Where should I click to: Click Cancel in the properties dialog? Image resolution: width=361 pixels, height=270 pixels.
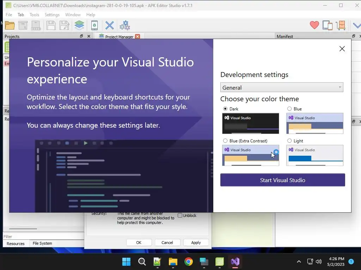tap(167, 243)
